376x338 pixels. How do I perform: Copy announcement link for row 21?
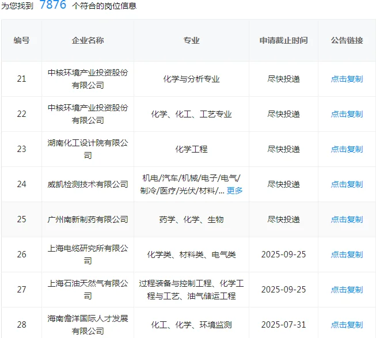[347, 79]
